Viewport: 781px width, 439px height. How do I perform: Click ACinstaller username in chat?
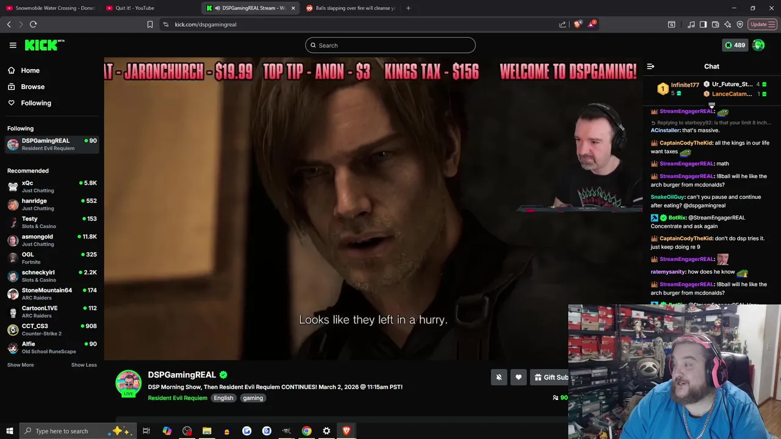[x=665, y=130]
